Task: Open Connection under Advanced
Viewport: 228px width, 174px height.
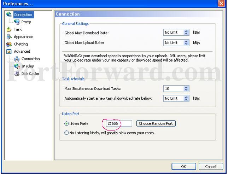Action: pyautogui.click(x=30, y=59)
